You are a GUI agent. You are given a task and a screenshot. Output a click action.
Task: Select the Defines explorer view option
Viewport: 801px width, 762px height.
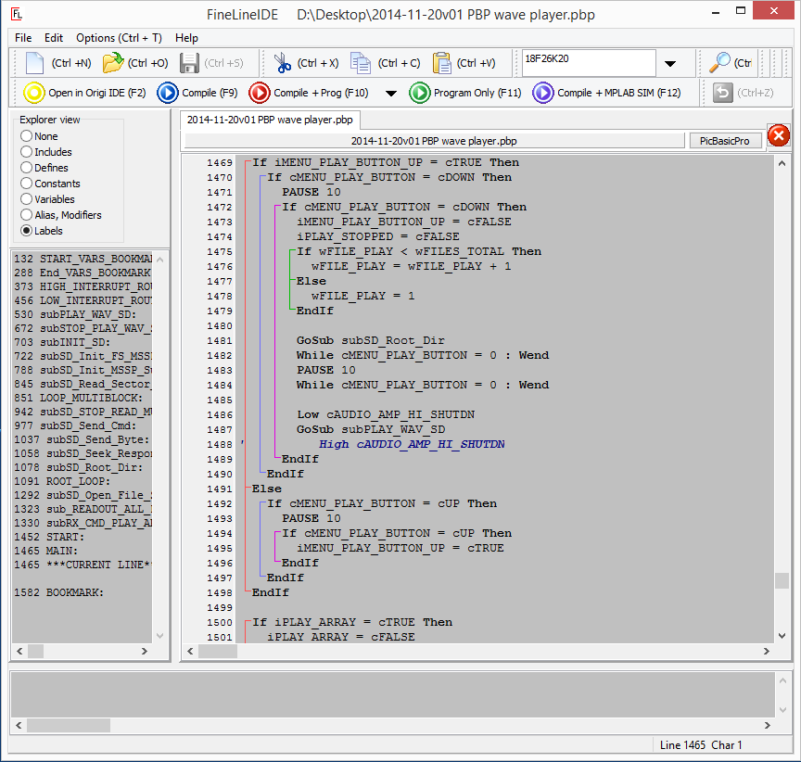(x=27, y=168)
